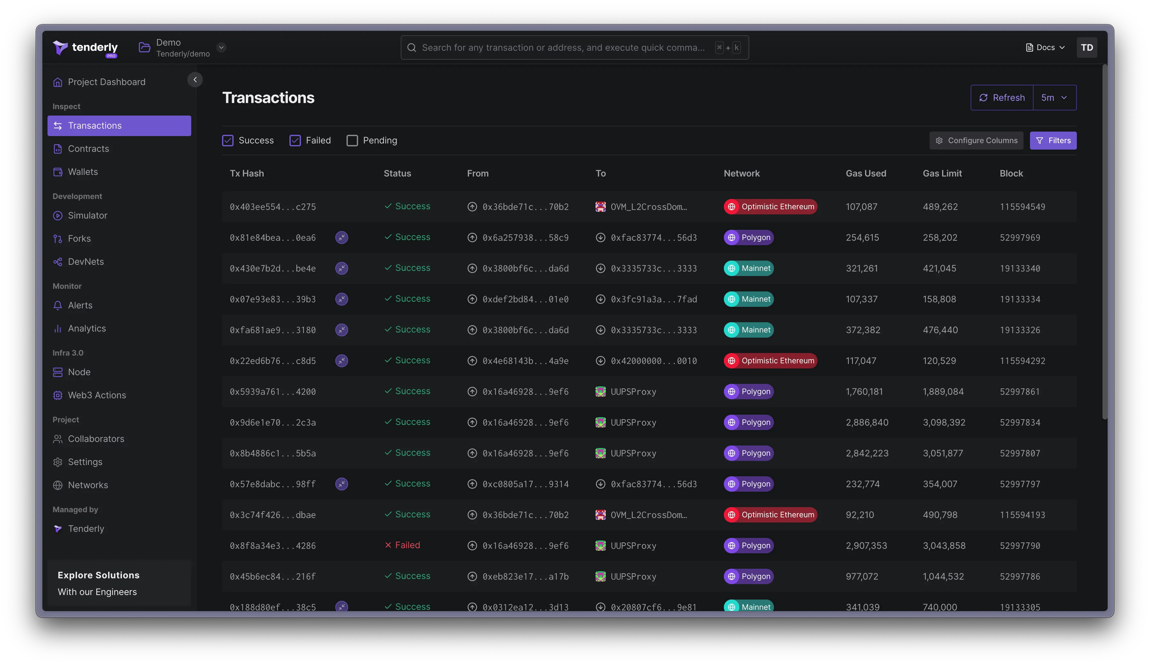Click the Polygon badge for block 52997969
Screen dimensions: 1150x665
tap(748, 237)
